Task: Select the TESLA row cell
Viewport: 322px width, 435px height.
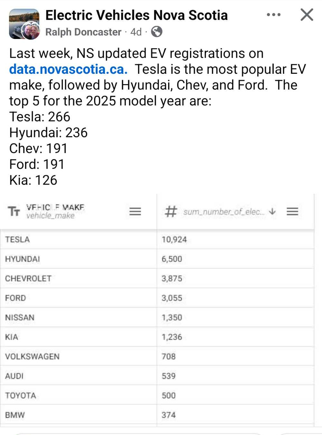Action: coord(17,239)
